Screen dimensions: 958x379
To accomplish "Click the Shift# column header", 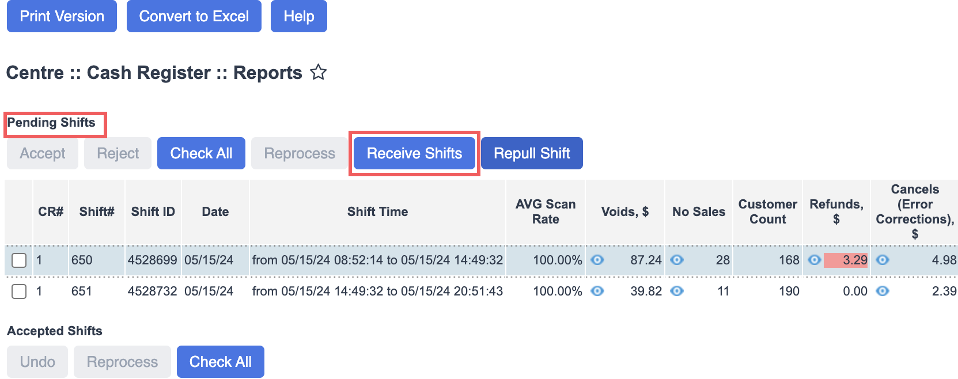I will (97, 212).
